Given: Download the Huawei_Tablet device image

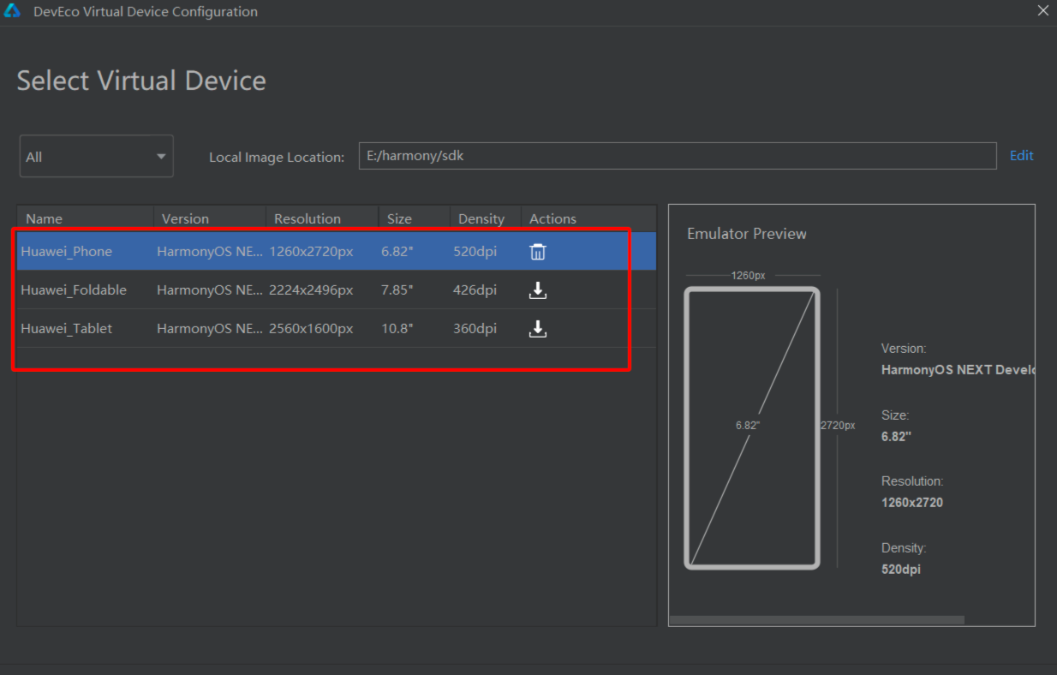Looking at the screenshot, I should [538, 329].
